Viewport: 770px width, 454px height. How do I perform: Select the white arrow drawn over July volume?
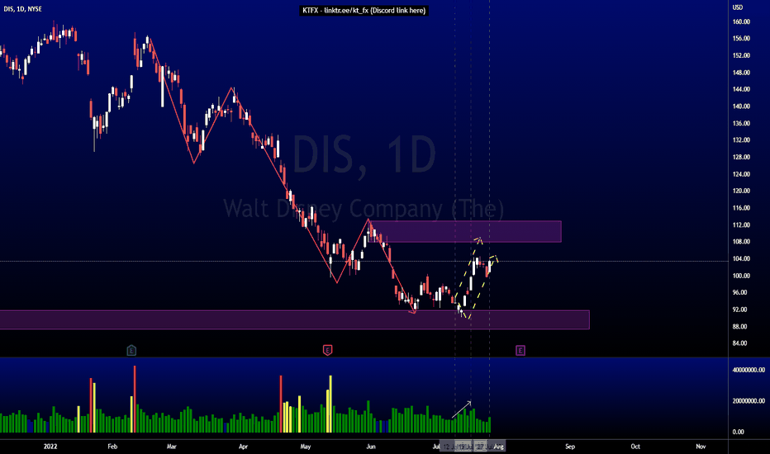point(462,409)
